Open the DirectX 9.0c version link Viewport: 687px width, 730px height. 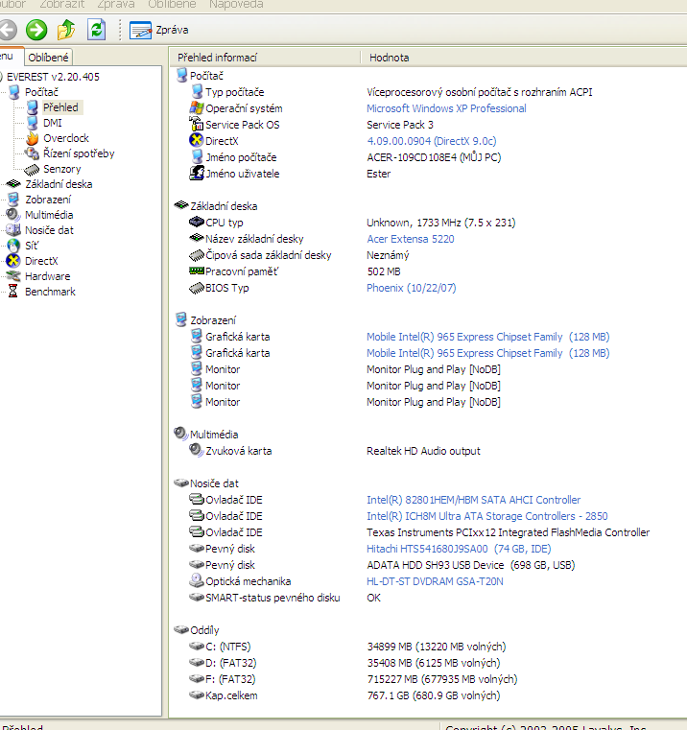pos(432,141)
